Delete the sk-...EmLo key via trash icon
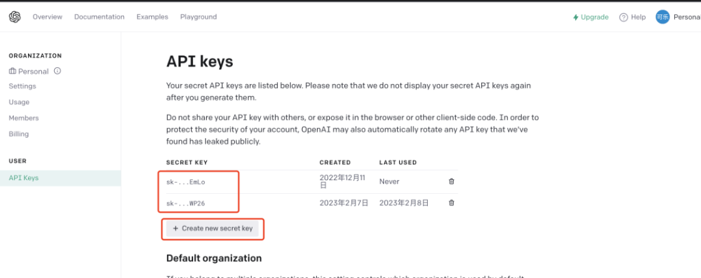The height and width of the screenshot is (278, 701). pyautogui.click(x=451, y=181)
